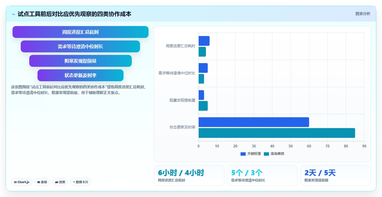
Task: Click the 进度 tag chip
Action: [60, 182]
